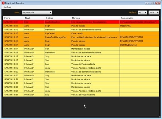
Task: Click the Mensaje column header
Action: point(95,18)
